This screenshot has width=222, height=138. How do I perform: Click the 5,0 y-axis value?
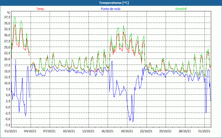8,95
